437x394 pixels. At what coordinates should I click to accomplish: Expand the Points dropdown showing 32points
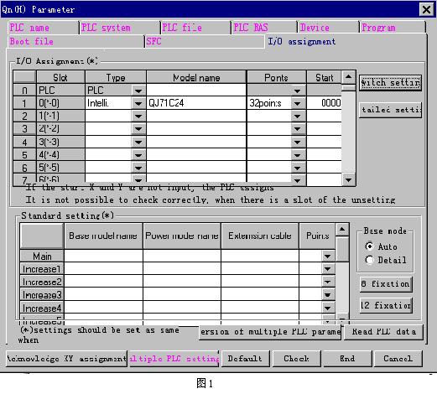[x=297, y=103]
